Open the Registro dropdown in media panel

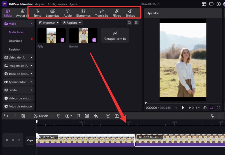[x=72, y=23]
